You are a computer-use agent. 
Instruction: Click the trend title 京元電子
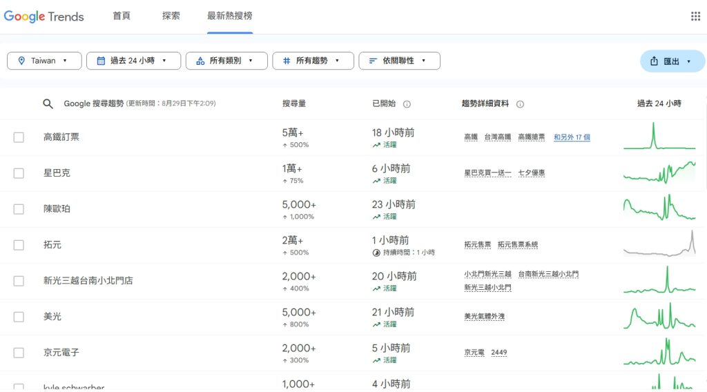(61, 353)
